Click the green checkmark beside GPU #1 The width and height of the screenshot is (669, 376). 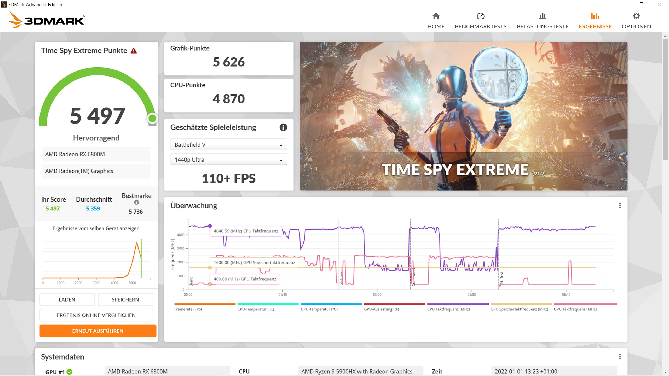(70, 372)
